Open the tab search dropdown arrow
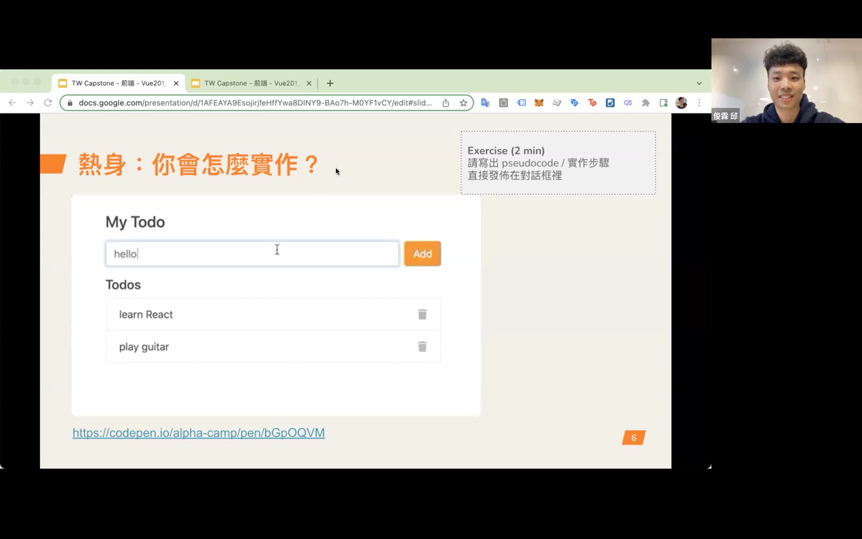 tap(699, 84)
